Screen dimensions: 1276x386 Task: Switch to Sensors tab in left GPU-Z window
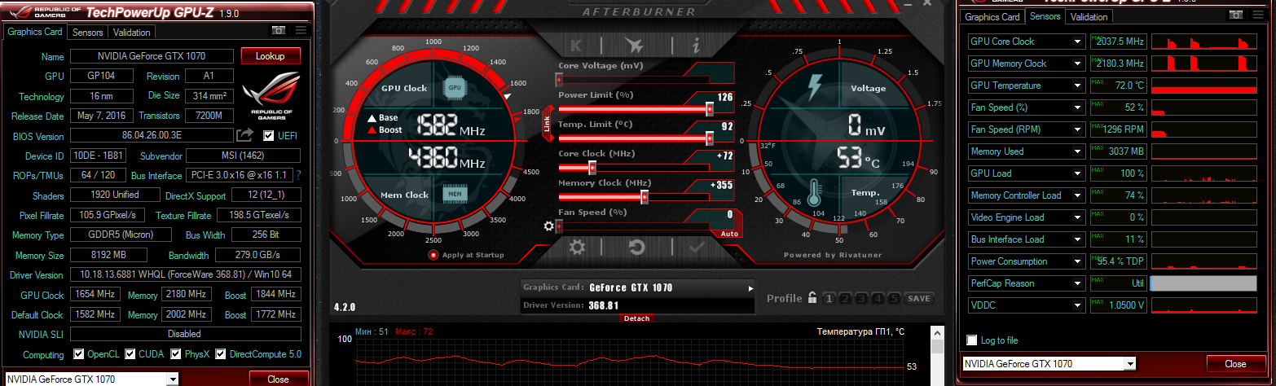87,33
